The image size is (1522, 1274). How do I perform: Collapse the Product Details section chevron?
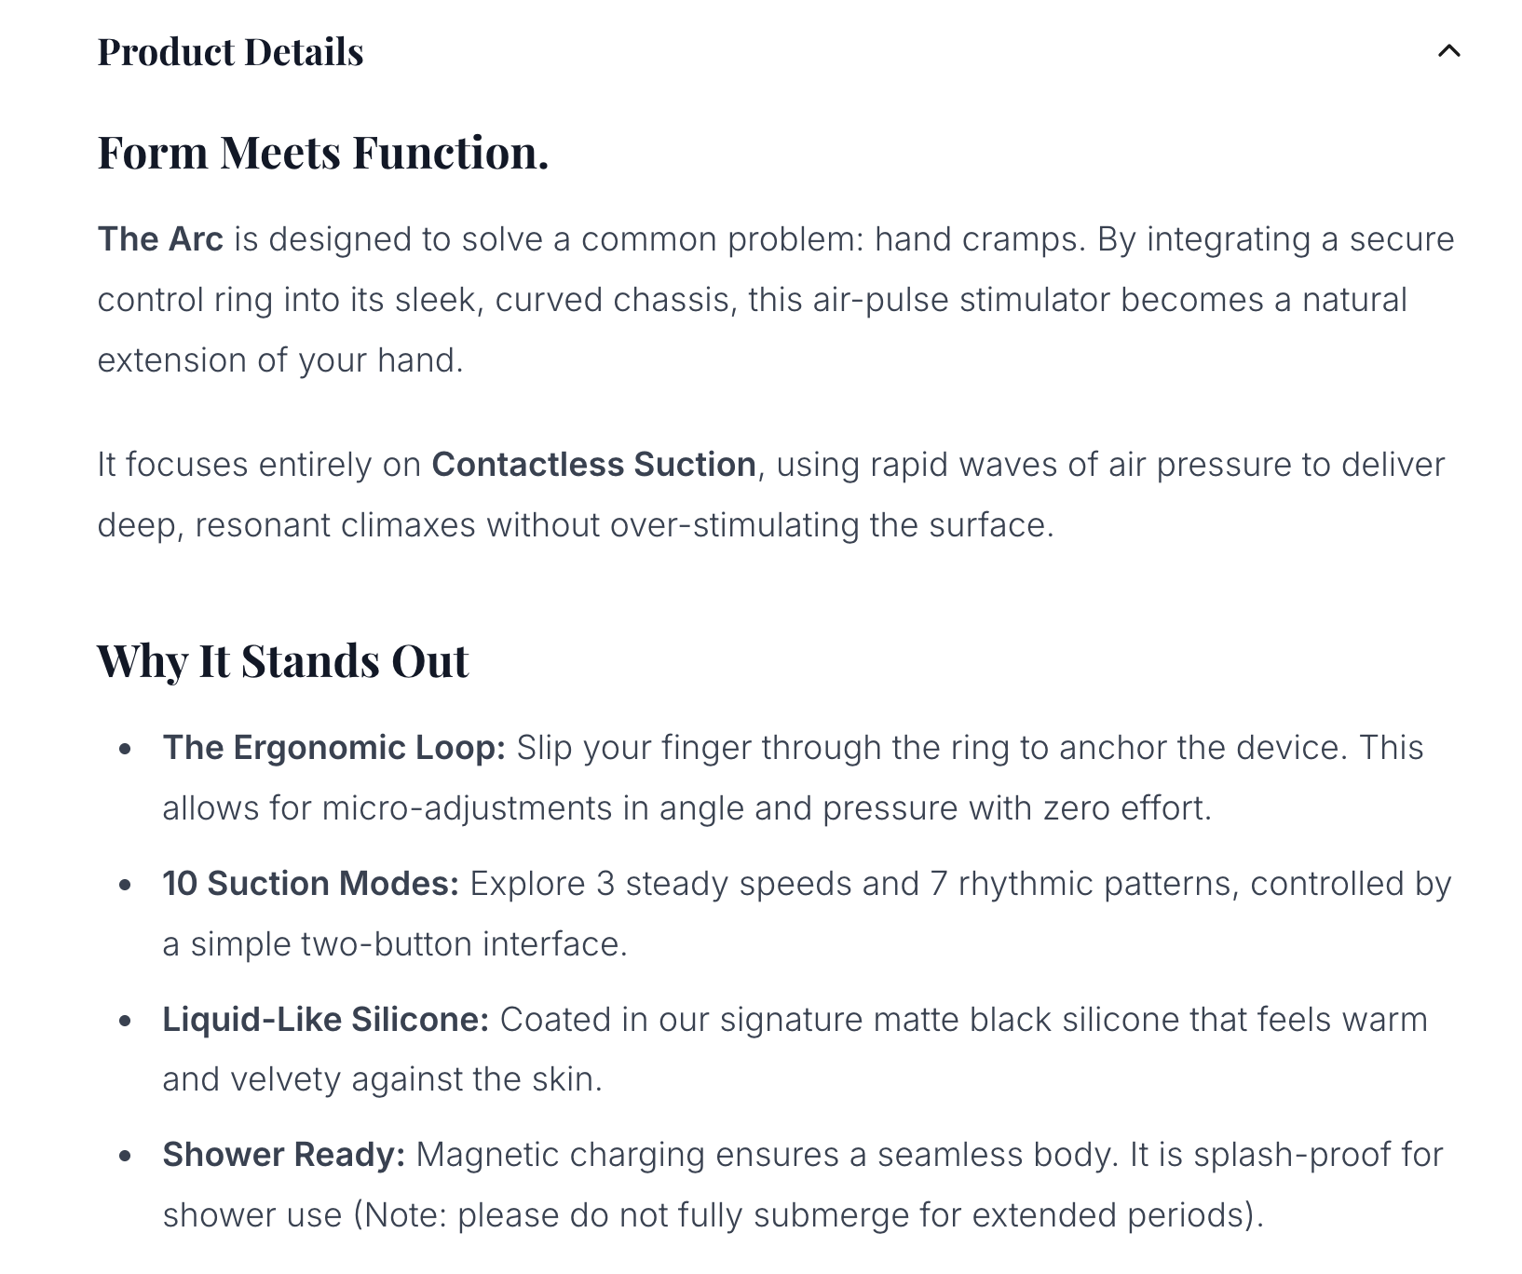1448,51
